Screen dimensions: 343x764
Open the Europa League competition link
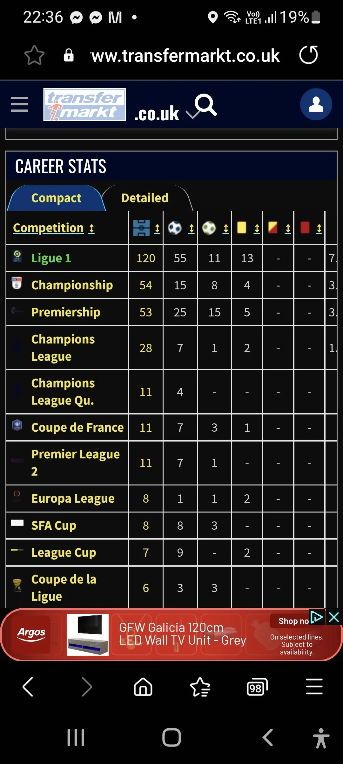[x=73, y=499]
